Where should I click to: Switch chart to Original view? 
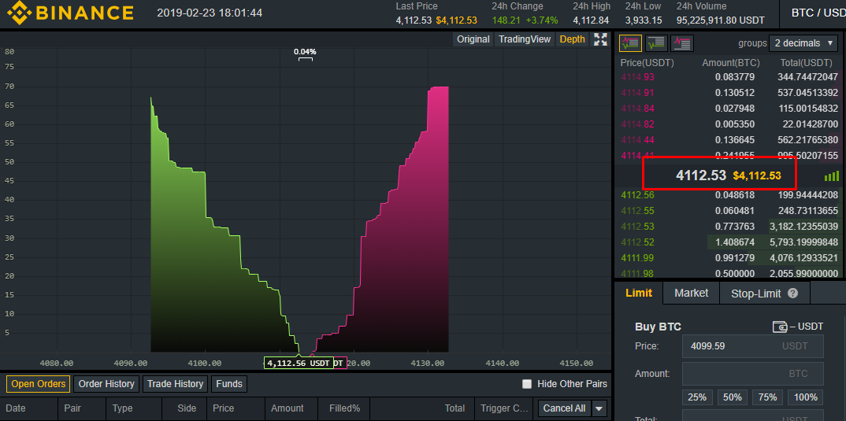coord(473,39)
